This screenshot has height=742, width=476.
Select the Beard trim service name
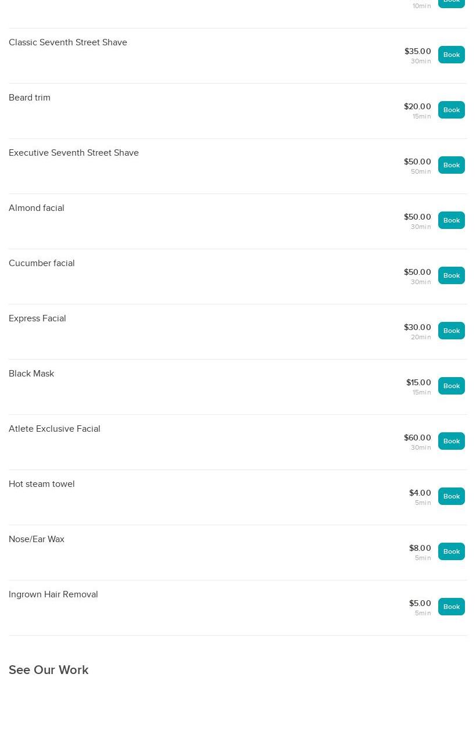[x=30, y=98]
